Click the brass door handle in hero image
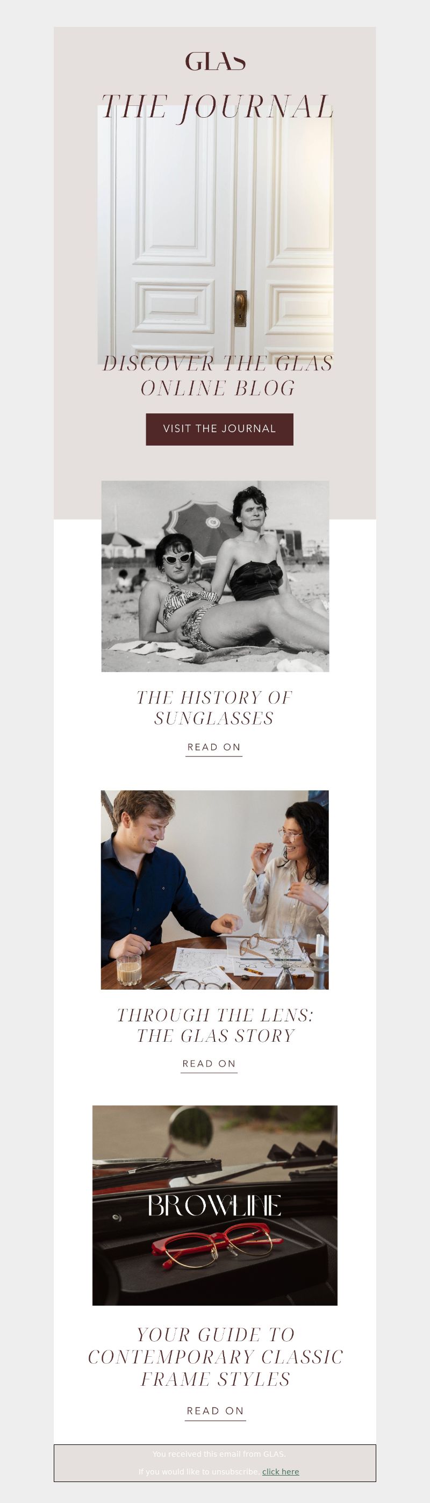The height and width of the screenshot is (1503, 430). [240, 308]
